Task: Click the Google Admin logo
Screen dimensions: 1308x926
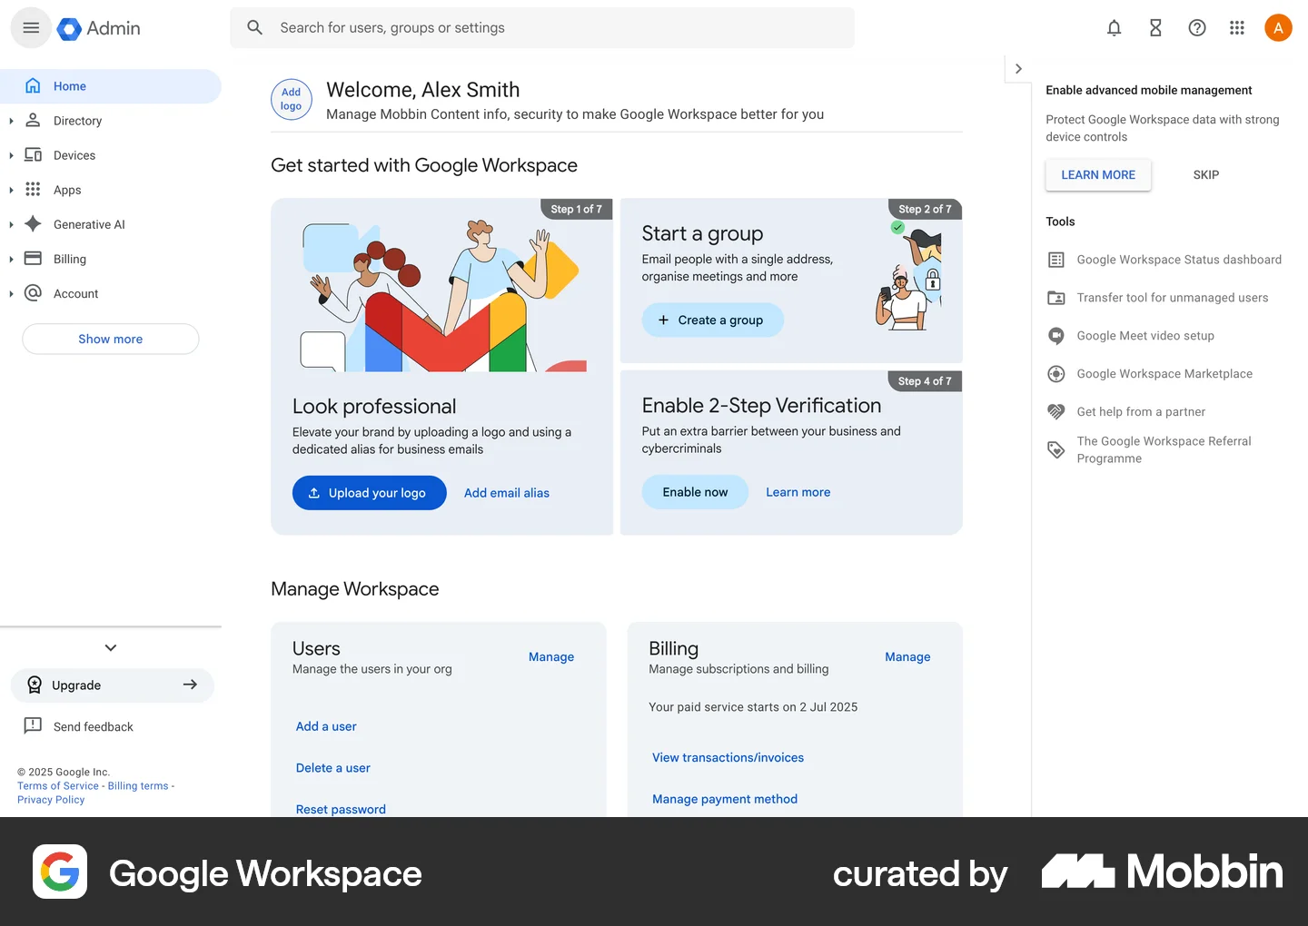Action: click(99, 28)
